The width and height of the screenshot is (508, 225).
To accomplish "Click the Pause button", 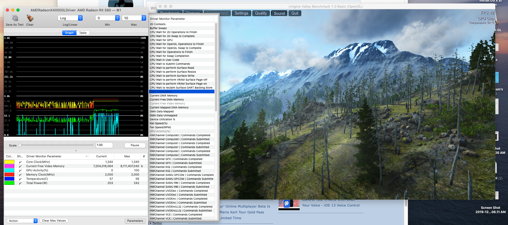I will pos(135,145).
